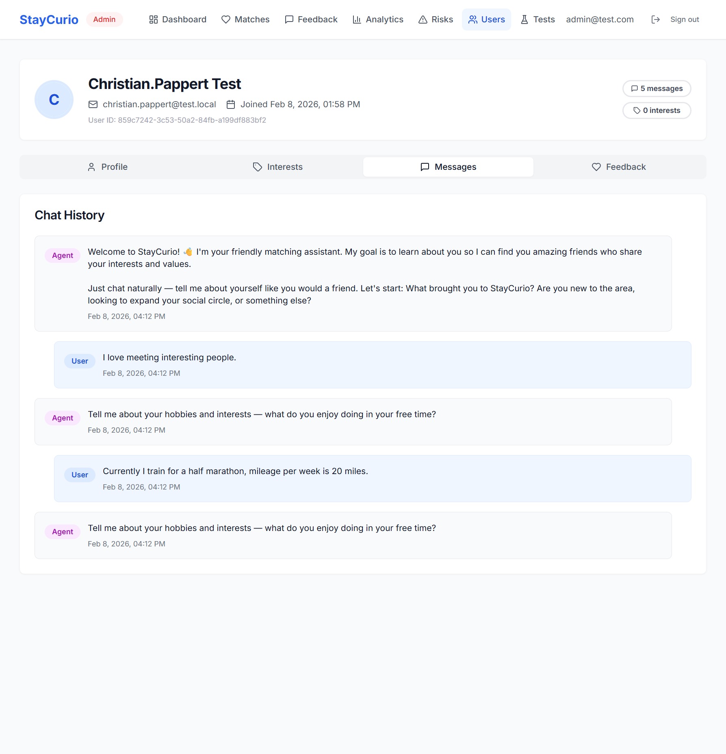The image size is (726, 754).
Task: Open Feedback in the top navigation
Action: tap(311, 19)
